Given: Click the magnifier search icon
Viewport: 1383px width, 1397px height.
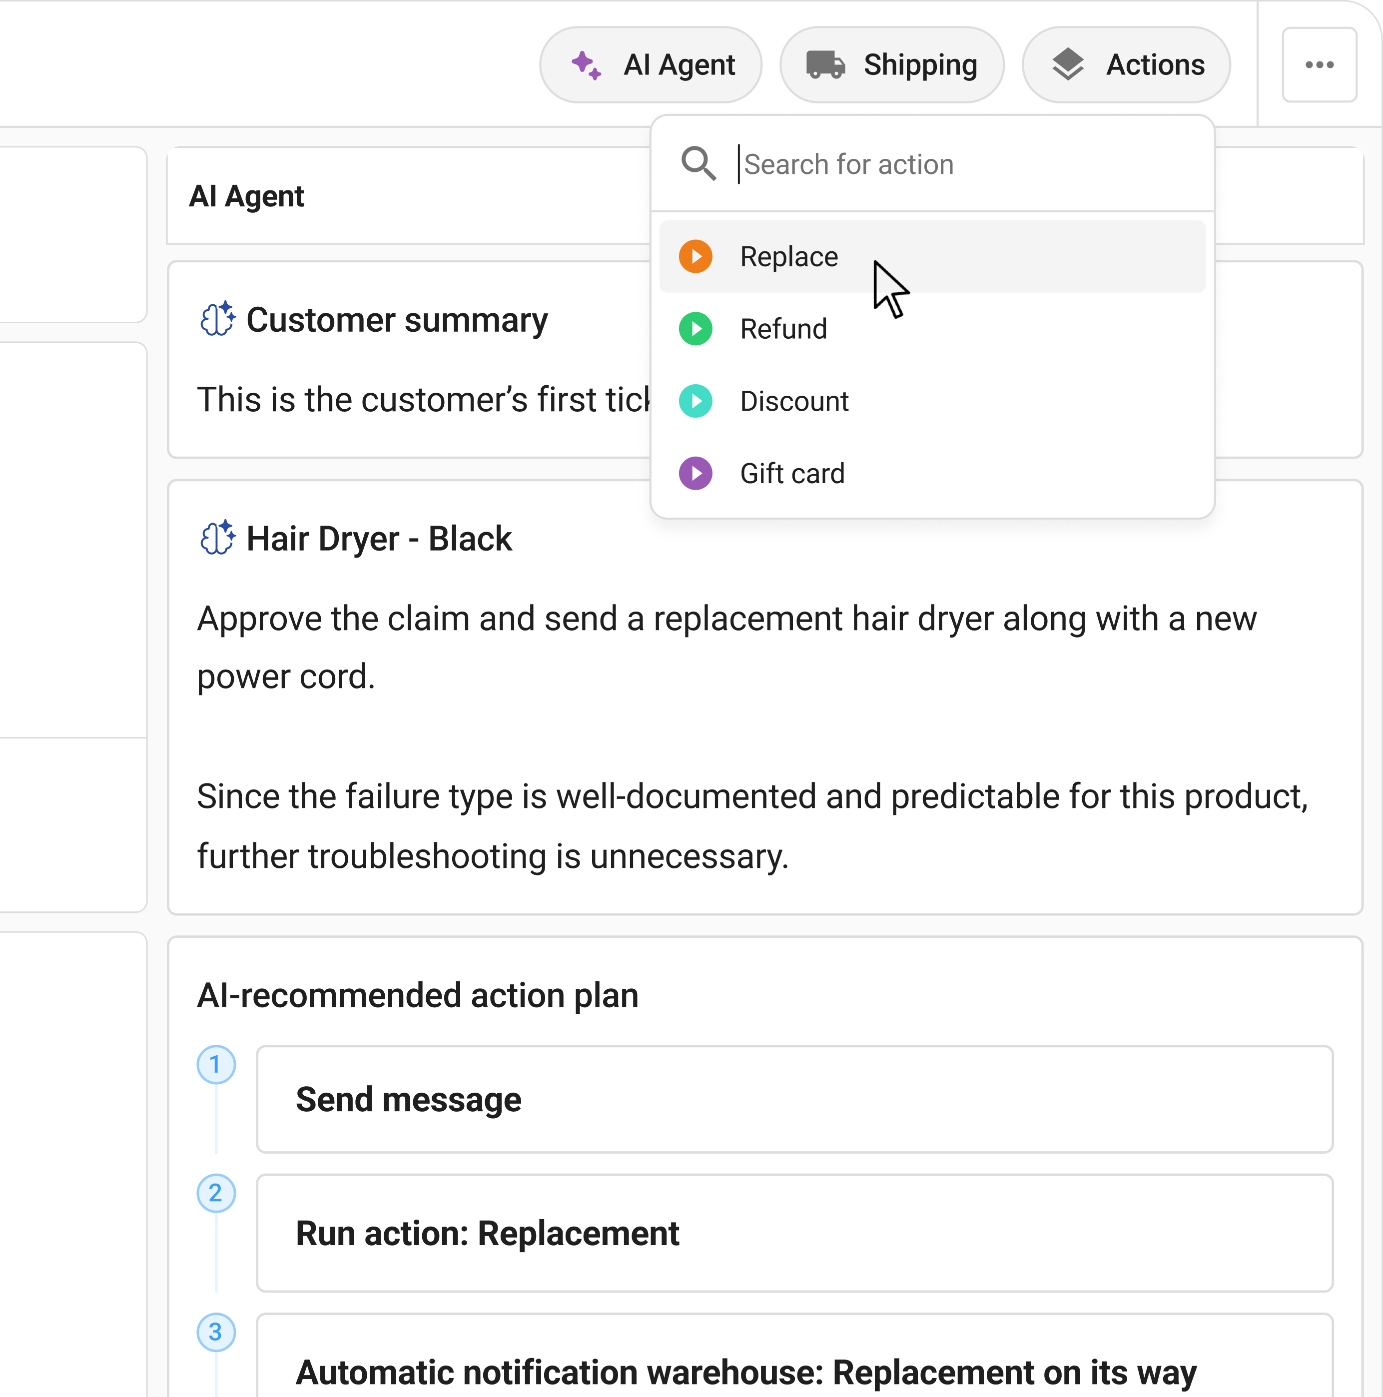Looking at the screenshot, I should click(x=697, y=163).
